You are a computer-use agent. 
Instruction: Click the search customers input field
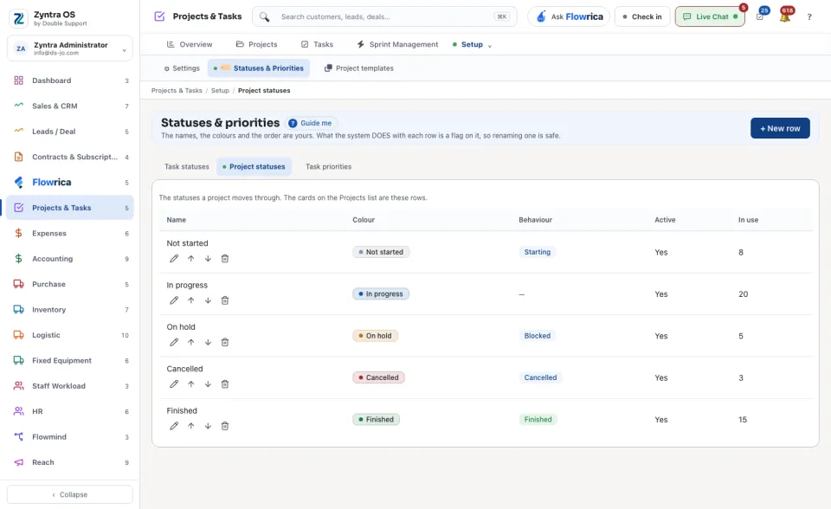[384, 16]
